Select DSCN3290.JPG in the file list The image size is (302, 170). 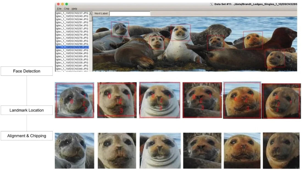[72, 44]
